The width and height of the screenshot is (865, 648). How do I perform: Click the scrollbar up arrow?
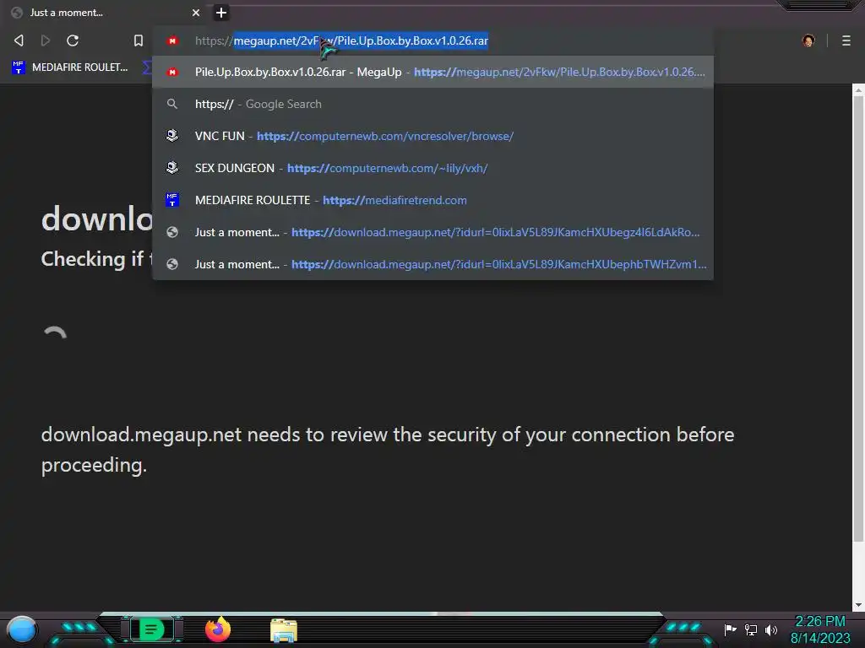pyautogui.click(x=858, y=90)
